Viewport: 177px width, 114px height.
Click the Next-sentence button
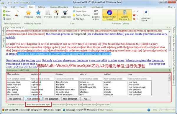(x=34, y=99)
